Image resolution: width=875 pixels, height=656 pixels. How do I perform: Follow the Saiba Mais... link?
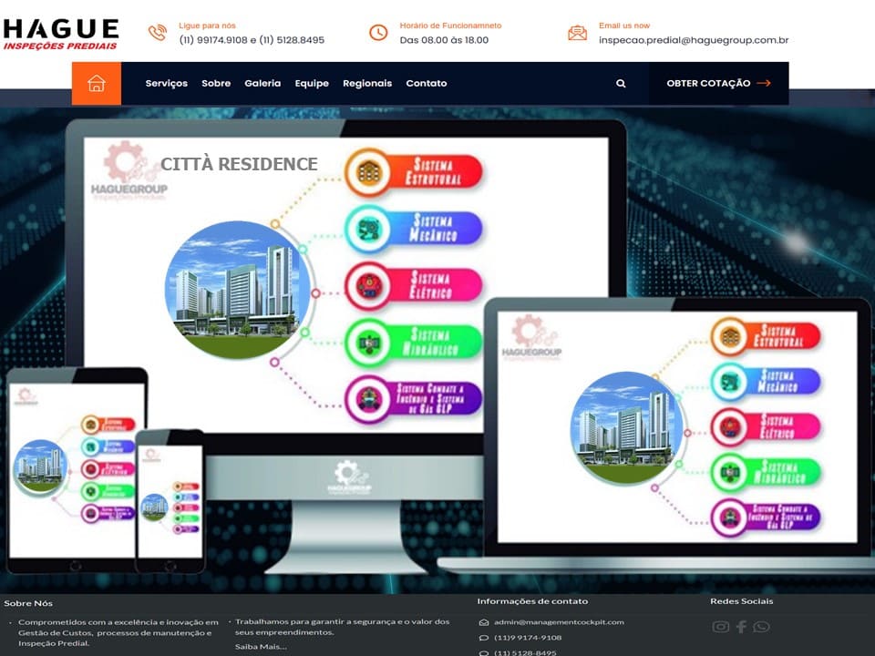[x=261, y=647]
